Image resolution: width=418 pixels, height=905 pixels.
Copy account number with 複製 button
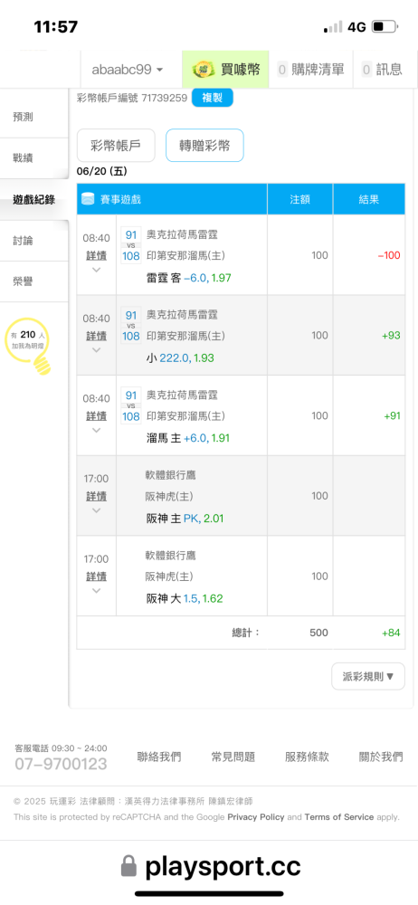[x=212, y=98]
